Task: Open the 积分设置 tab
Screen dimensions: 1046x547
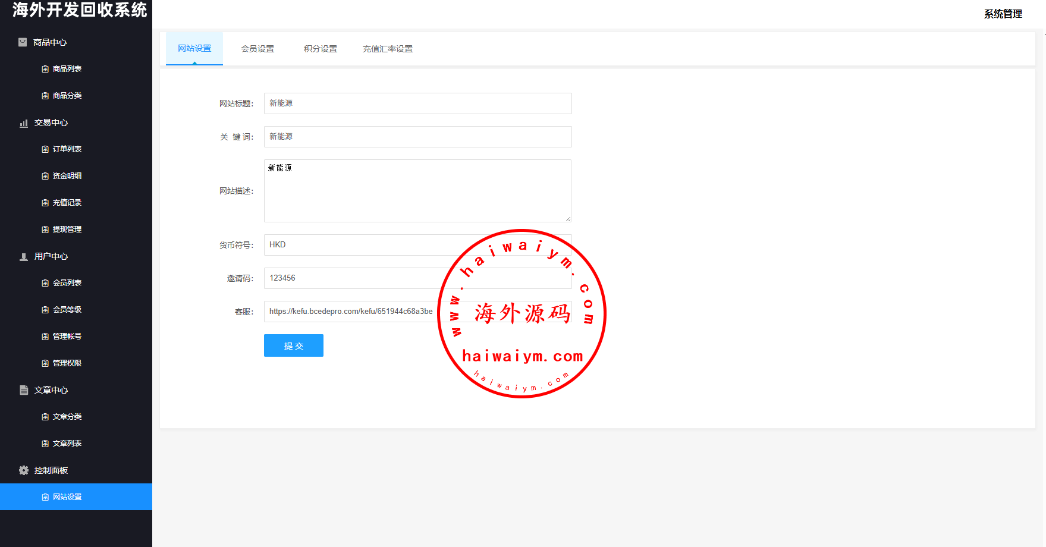Action: coord(321,49)
